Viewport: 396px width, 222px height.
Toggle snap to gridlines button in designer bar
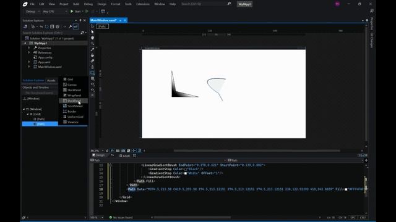tap(123, 150)
